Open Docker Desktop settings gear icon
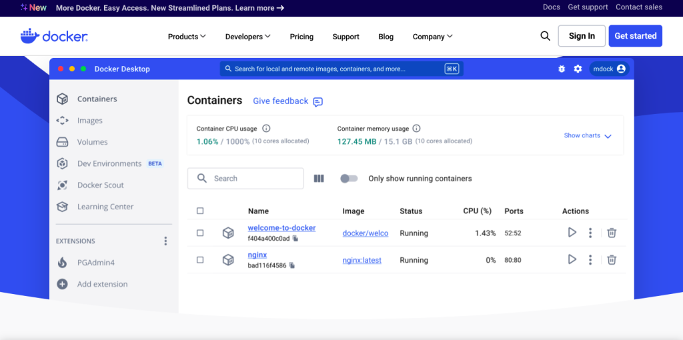Screen dimensions: 683x340 click(x=578, y=69)
